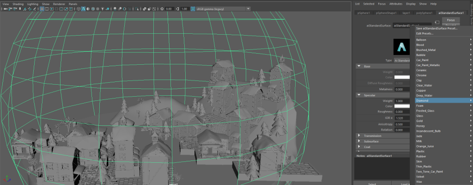Image resolution: width=473 pixels, height=185 pixels.
Task: Collapse the Specular section
Action: tap(359, 95)
